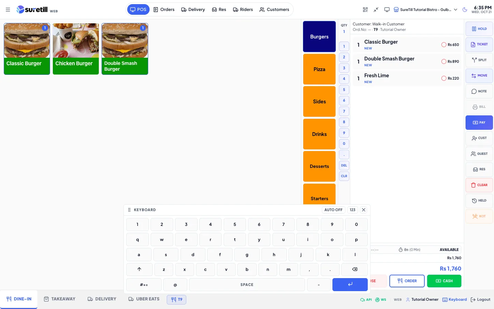Image resolution: width=494 pixels, height=309 pixels.
Task: Click the CUST add customer button
Action: [x=479, y=138]
